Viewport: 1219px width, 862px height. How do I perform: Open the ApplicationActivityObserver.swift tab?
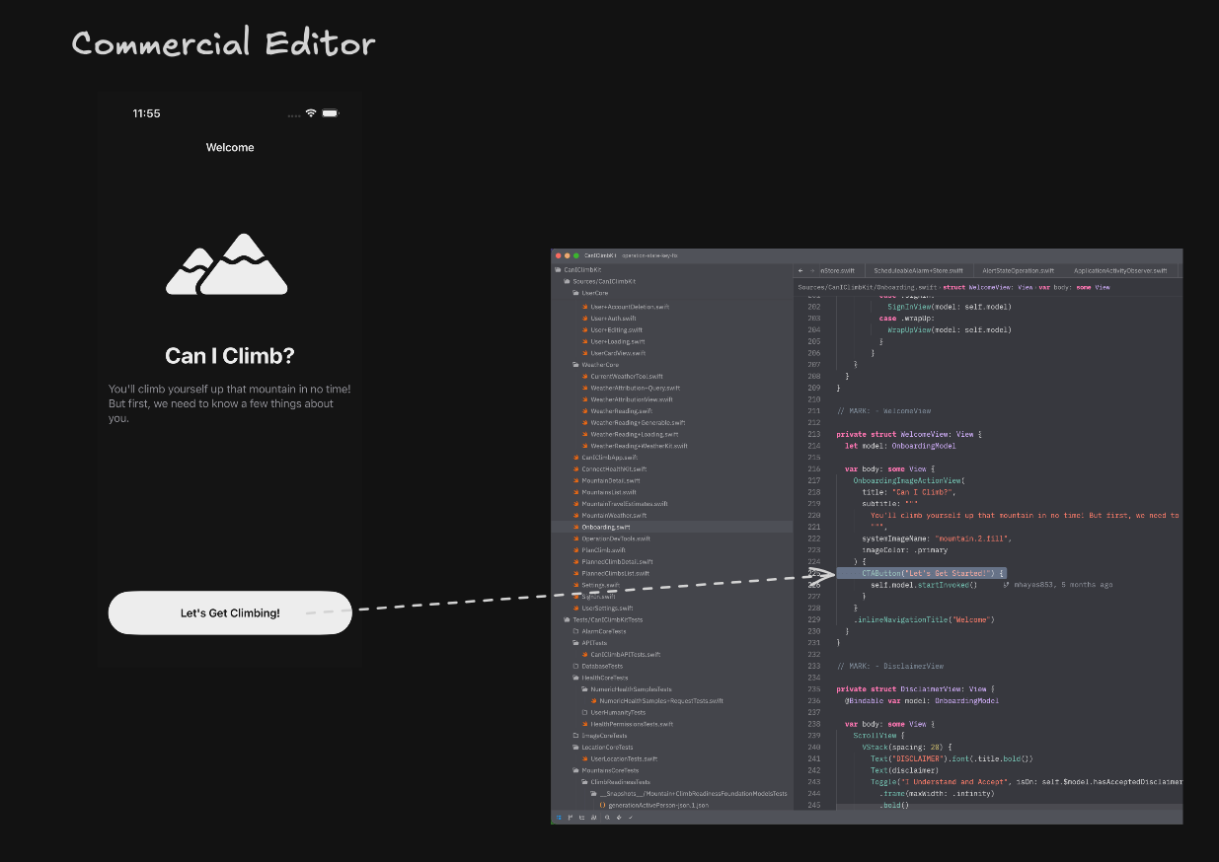1120,270
